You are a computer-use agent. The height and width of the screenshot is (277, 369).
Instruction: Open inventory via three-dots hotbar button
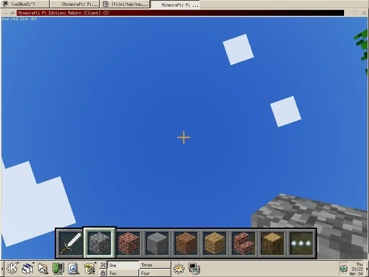(301, 243)
